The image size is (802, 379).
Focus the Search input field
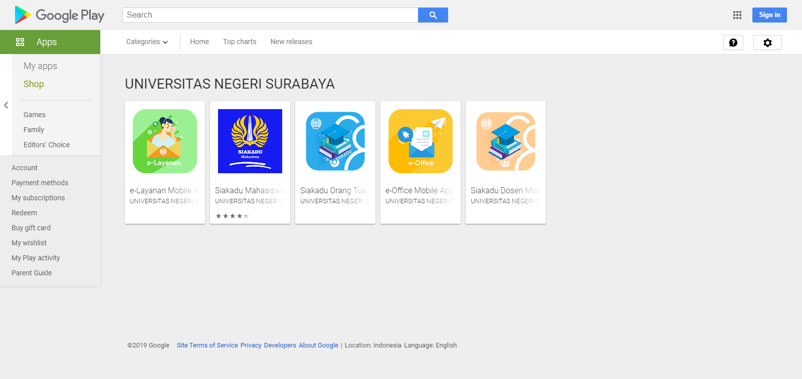(270, 15)
